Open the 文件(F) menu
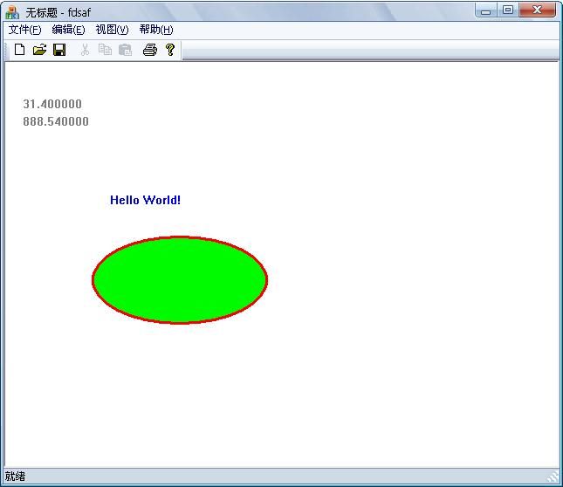The width and height of the screenshot is (563, 487). (x=24, y=30)
